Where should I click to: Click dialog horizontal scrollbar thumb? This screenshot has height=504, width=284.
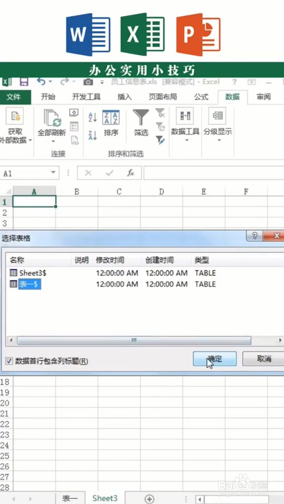(134, 340)
